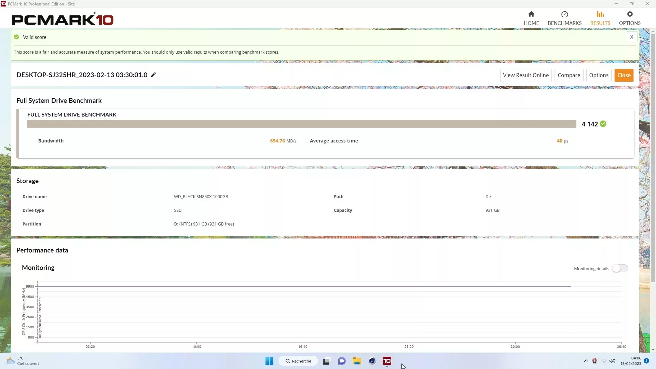The image size is (656, 369).
Task: Open the Benchmarks section
Action: tap(564, 18)
